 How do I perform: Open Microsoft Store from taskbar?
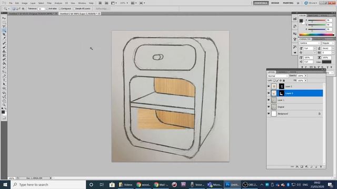(112, 184)
